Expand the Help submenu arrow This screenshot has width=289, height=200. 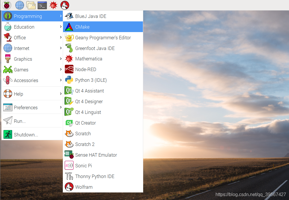click(61, 94)
